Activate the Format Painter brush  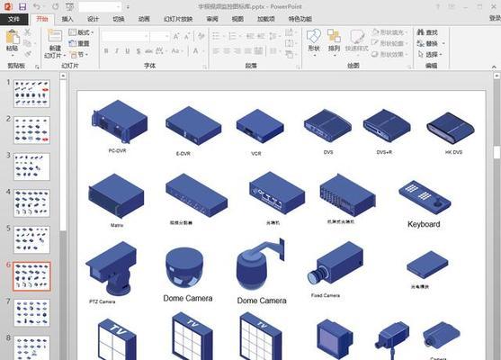coord(28,54)
